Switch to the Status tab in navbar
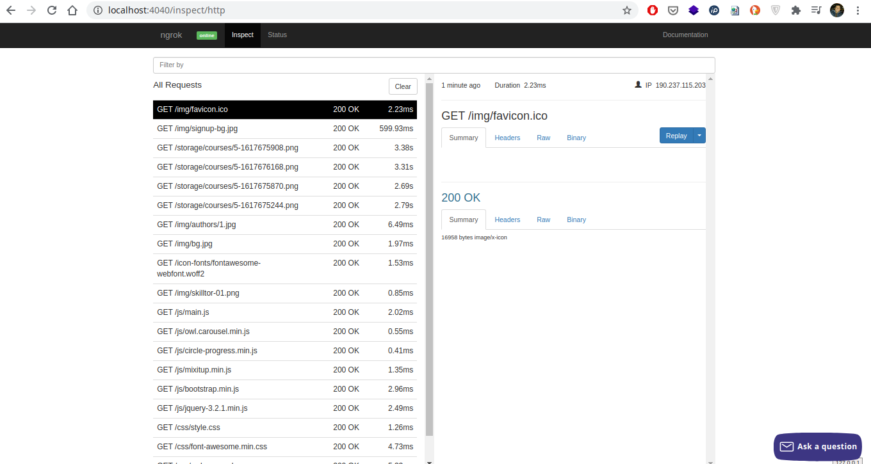This screenshot has height=464, width=871. click(x=277, y=35)
